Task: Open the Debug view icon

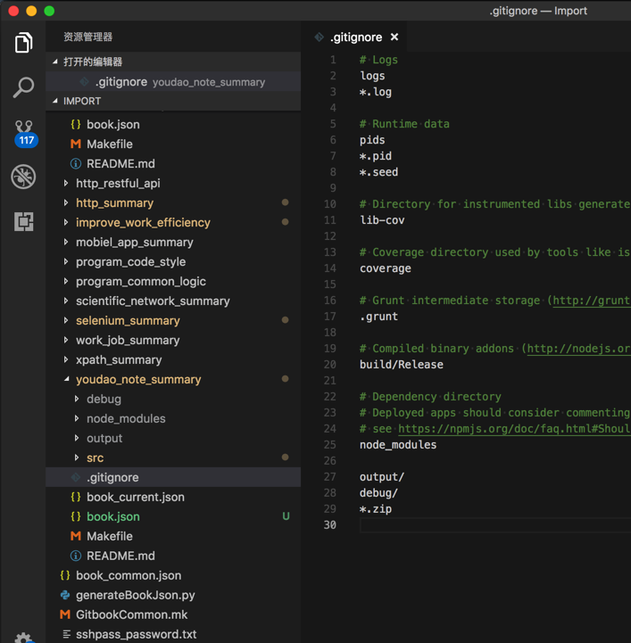Action: tap(23, 177)
